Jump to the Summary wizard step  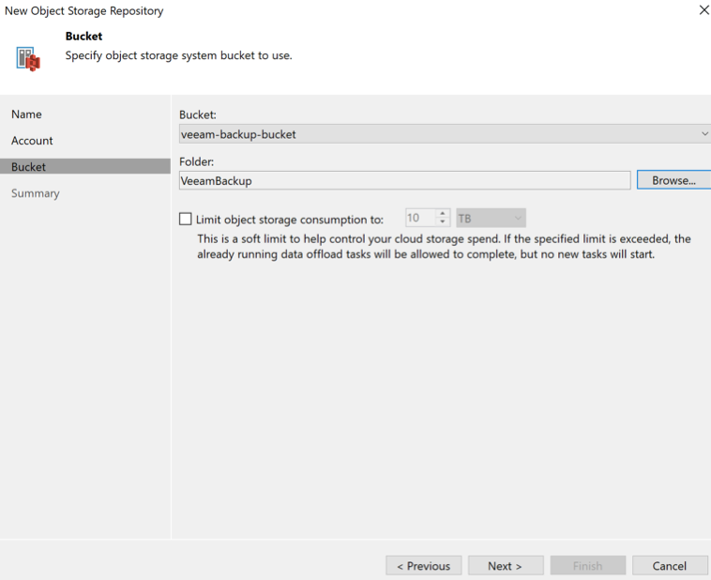(35, 192)
